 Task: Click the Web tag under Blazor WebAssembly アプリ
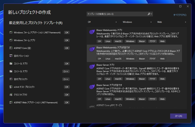click(162, 41)
